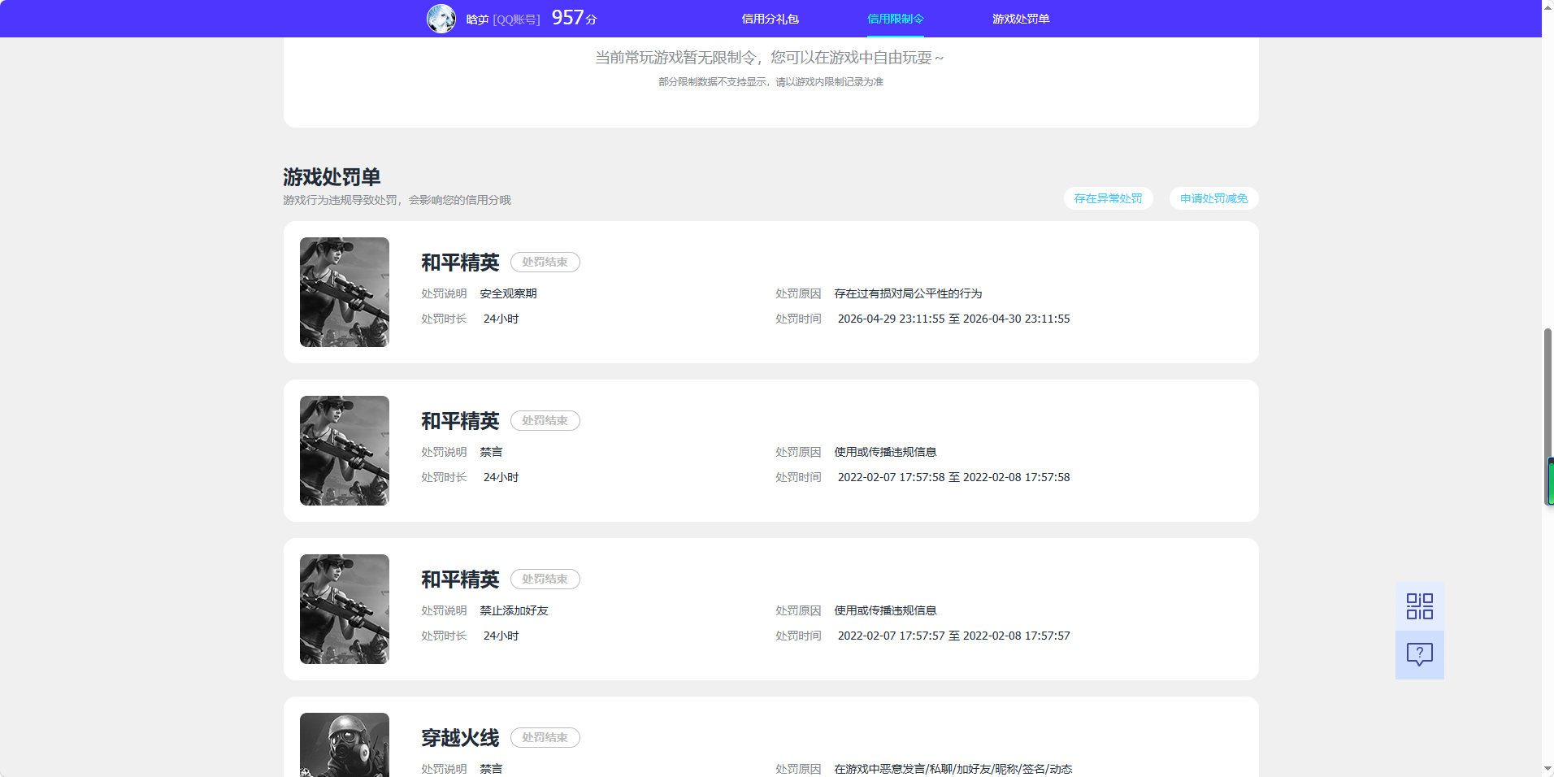Click 处罚结束 badge on 安全观察期 record
Screen dimensions: 1554x777
point(545,262)
